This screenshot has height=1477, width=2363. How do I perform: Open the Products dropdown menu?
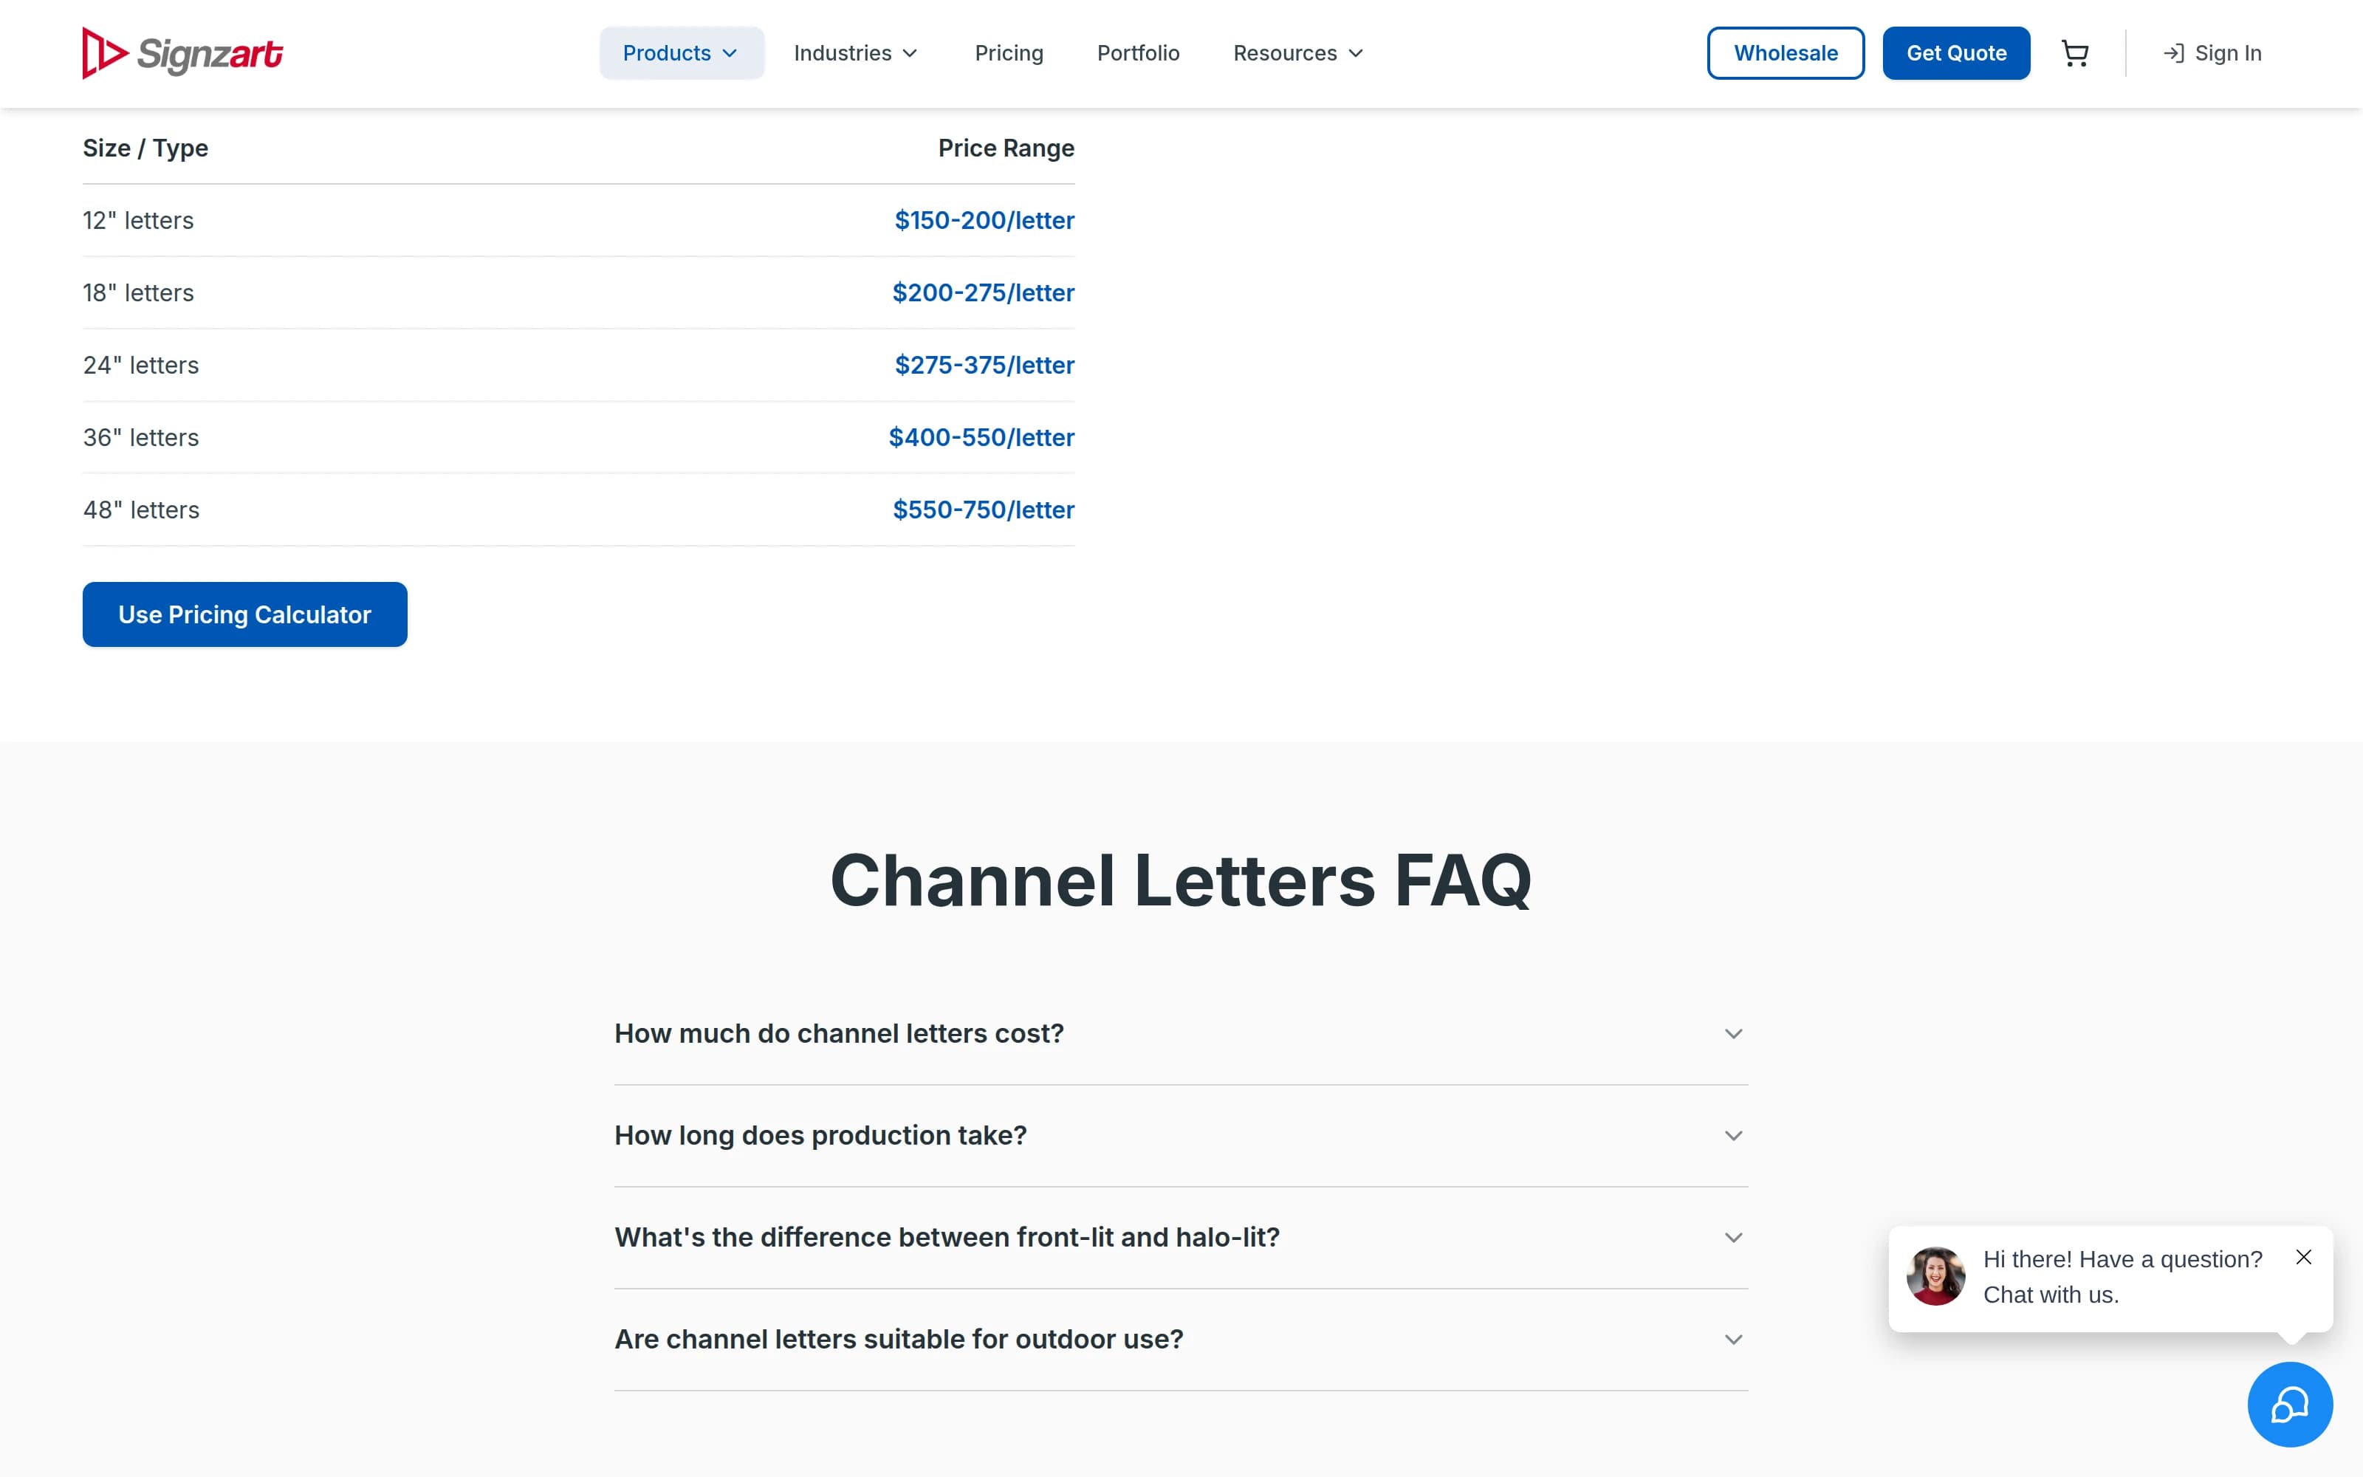click(682, 52)
